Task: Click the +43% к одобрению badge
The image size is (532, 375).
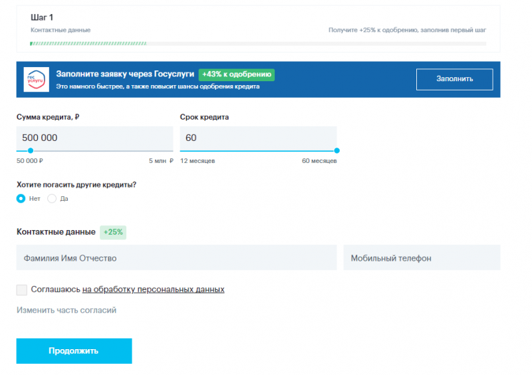Action: click(x=237, y=75)
